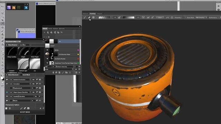
Task: Expand the Synthetic Rubber layer group
Action: tap(47, 59)
